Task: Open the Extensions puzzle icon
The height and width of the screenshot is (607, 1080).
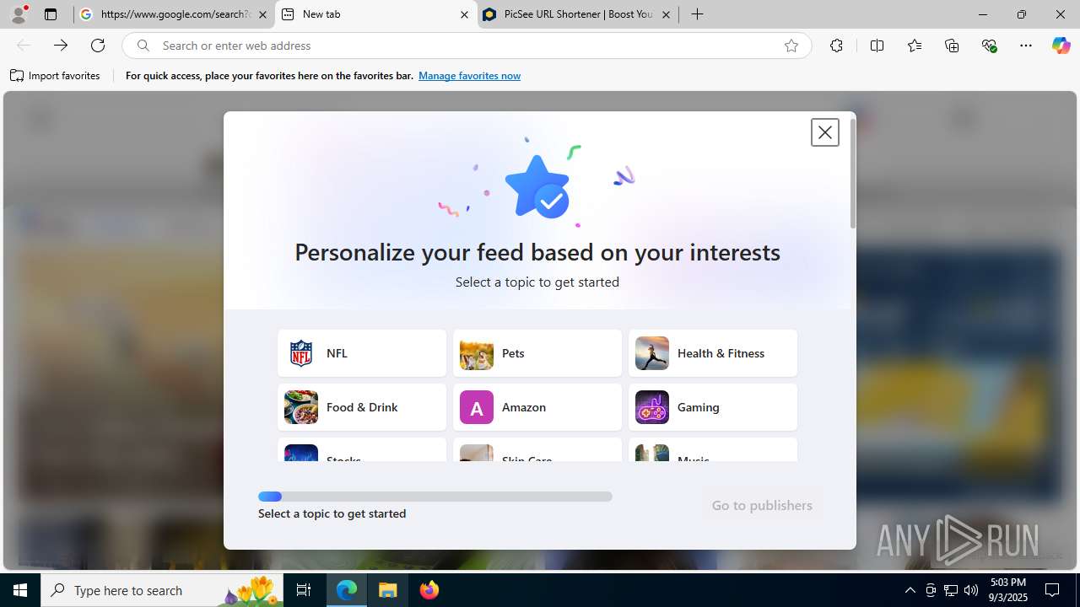Action: click(836, 46)
